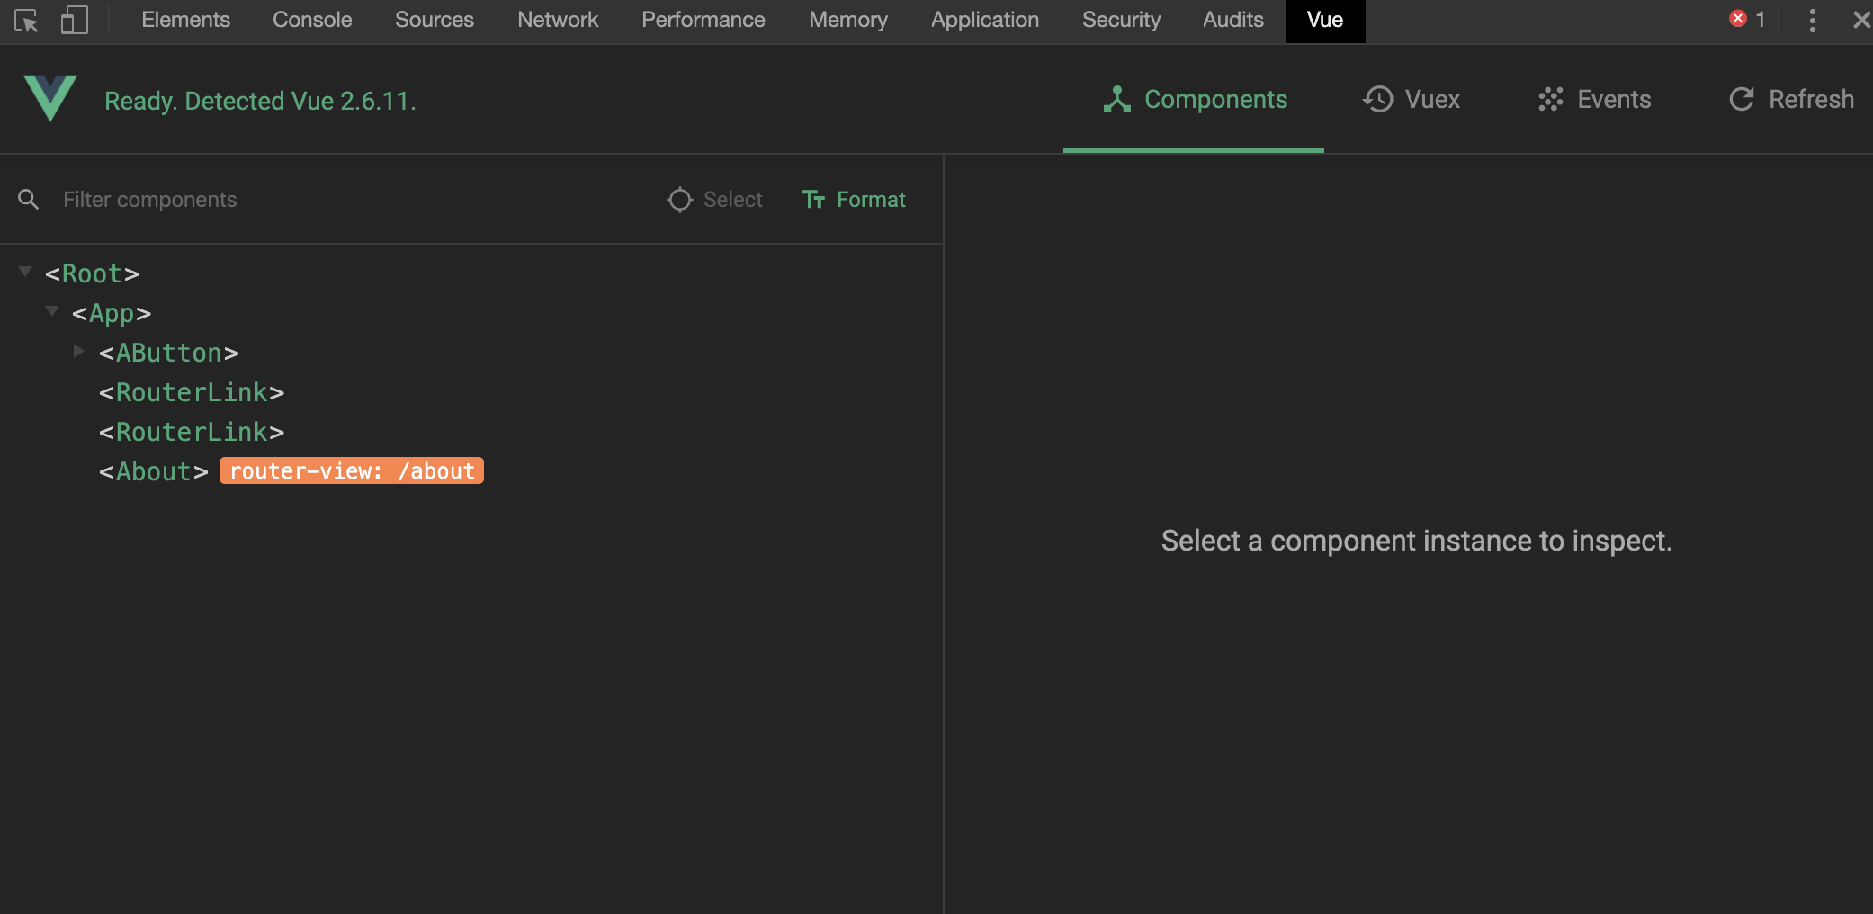Click the Format text-size icon
The width and height of the screenshot is (1873, 914).
813,200
